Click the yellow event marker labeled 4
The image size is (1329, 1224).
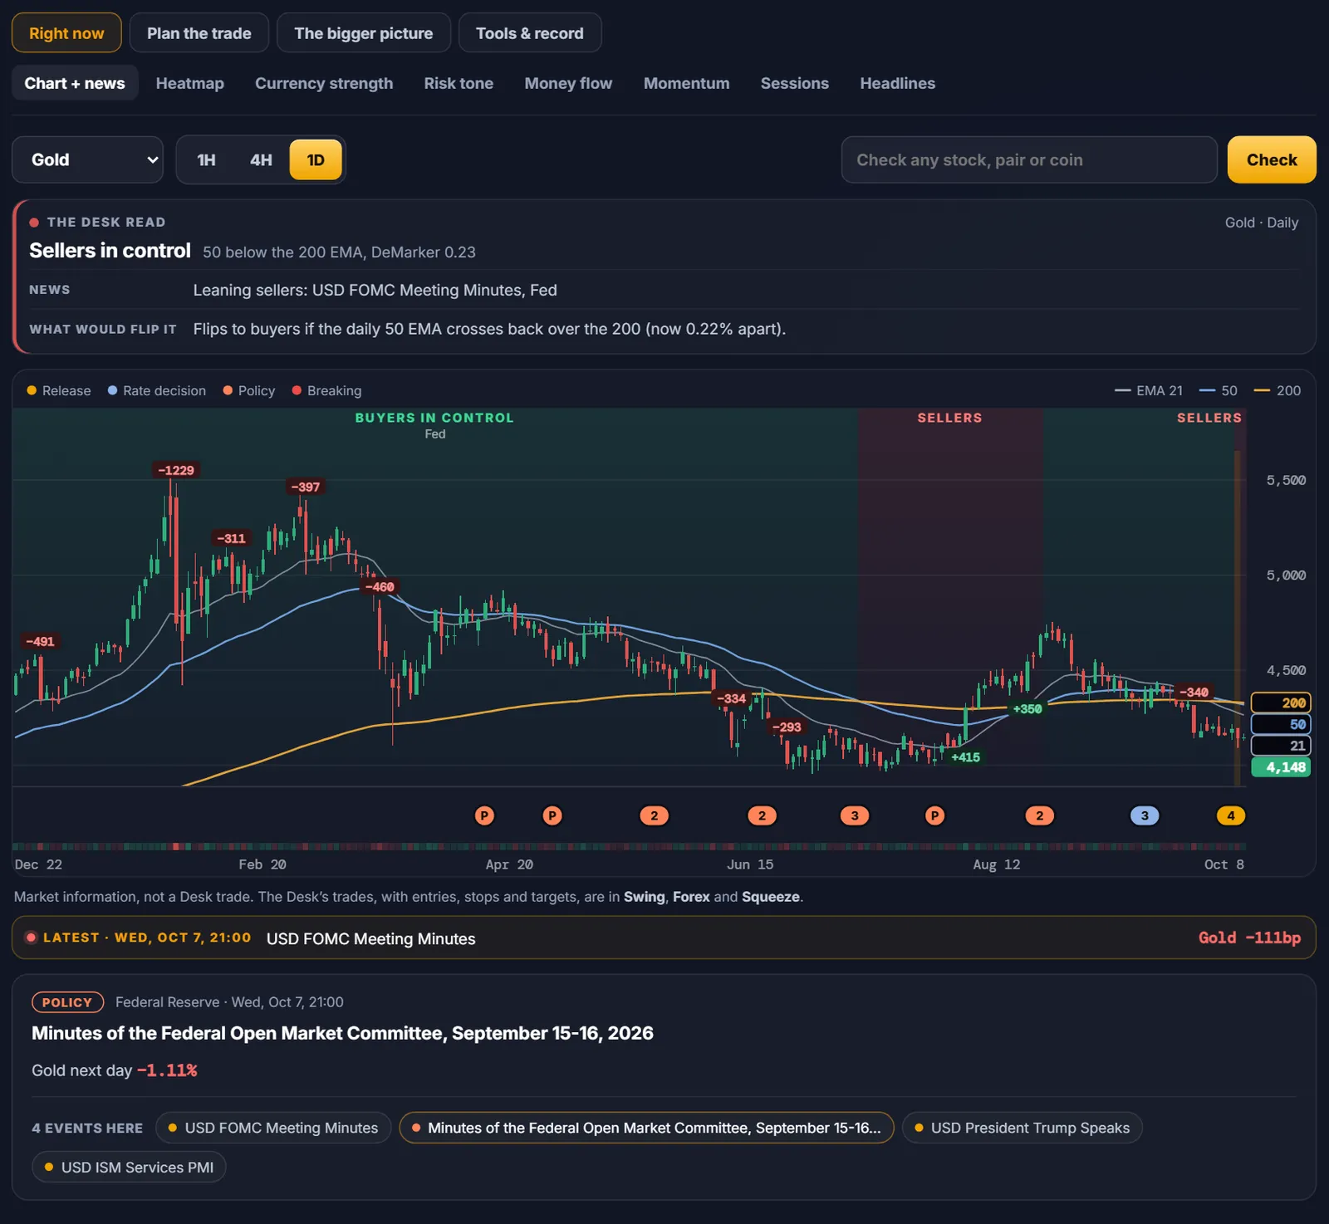click(1231, 815)
